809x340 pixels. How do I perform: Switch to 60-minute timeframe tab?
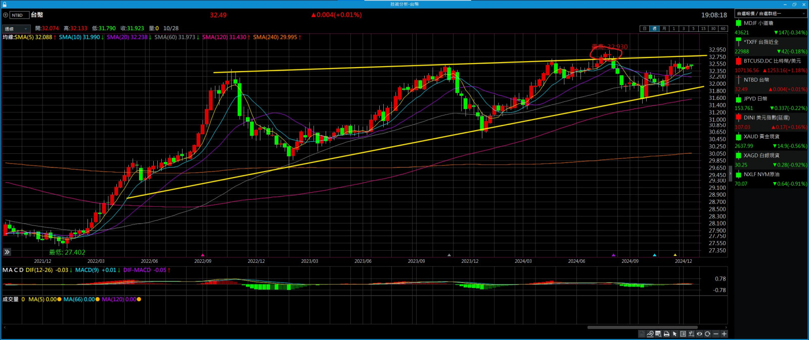pos(723,29)
